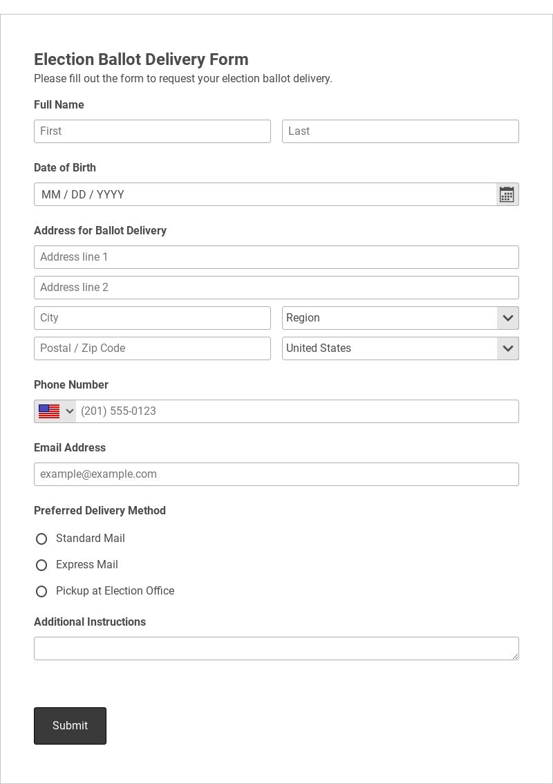
Task: Focus the First name field
Action: coord(153,131)
